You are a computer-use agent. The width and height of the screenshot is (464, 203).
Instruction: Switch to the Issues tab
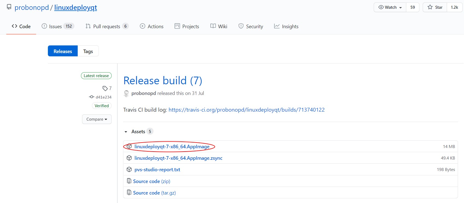(58, 26)
